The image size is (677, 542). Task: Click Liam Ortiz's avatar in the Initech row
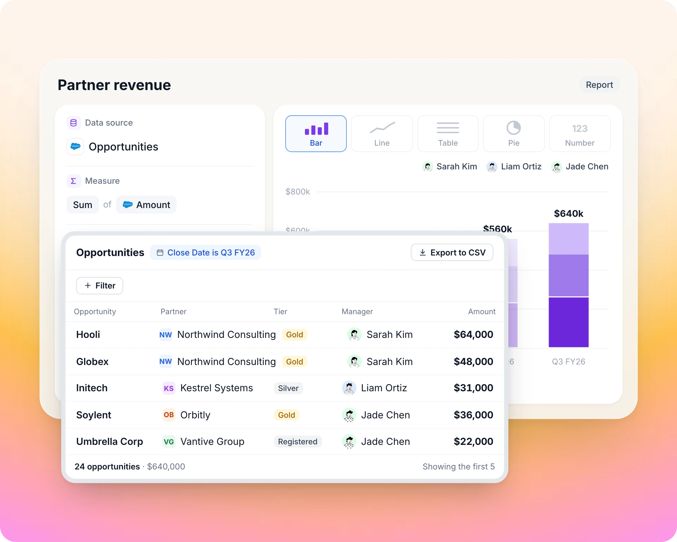pos(349,388)
